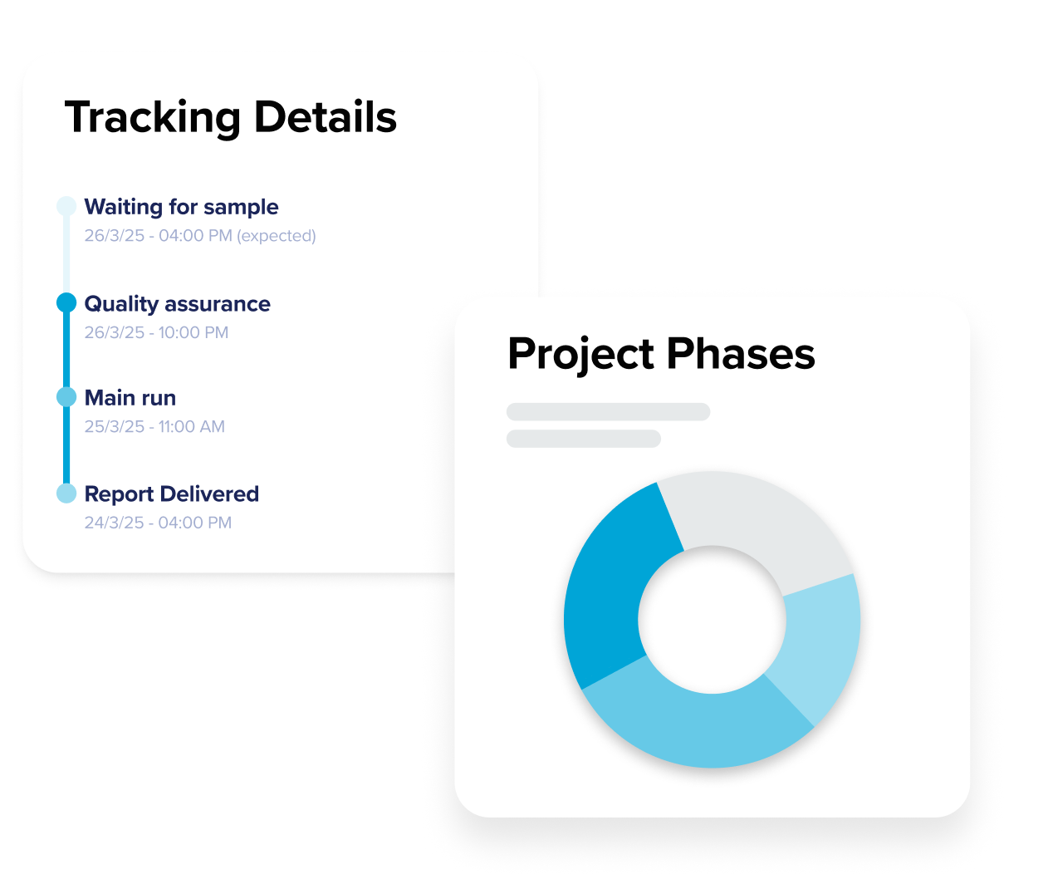This screenshot has height=874, width=1048.
Task: Select the Quality assurance timeline dot
Action: coord(66,303)
